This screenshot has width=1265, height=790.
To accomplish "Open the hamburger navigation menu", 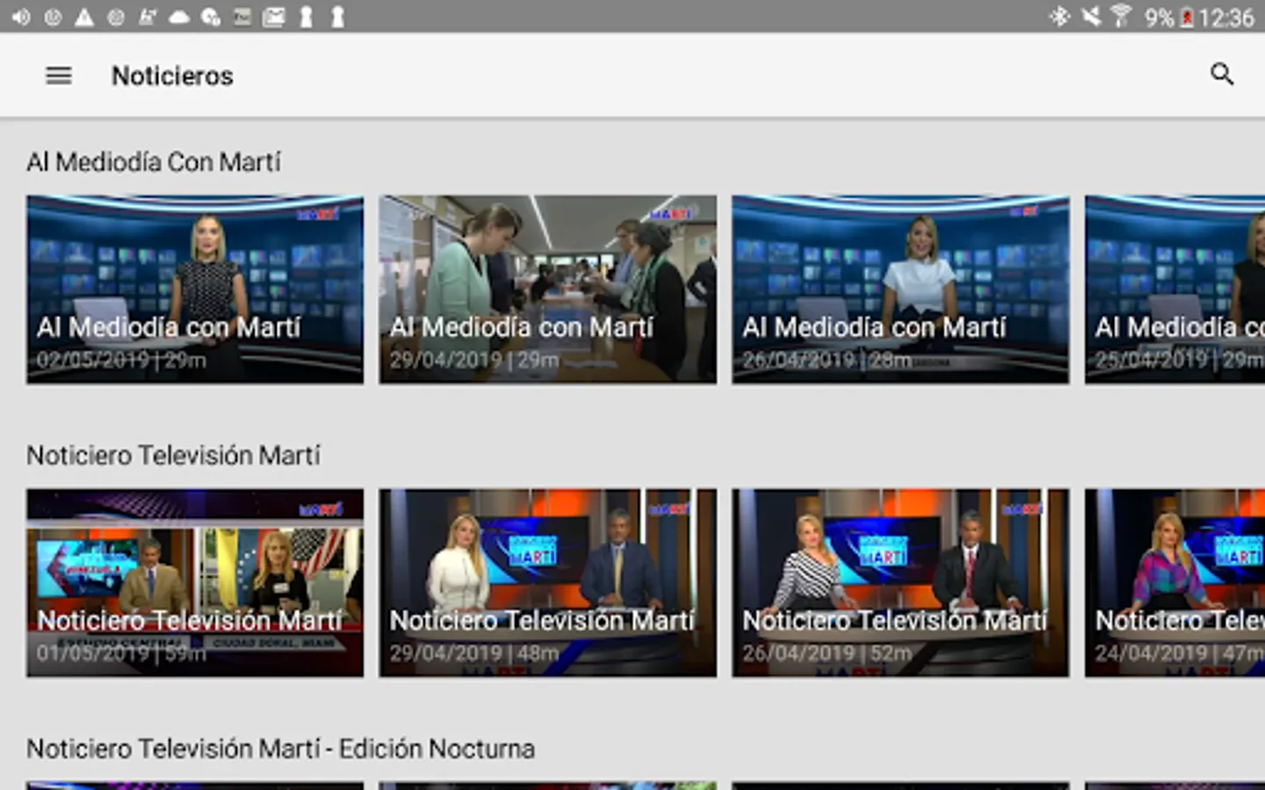I will point(59,75).
